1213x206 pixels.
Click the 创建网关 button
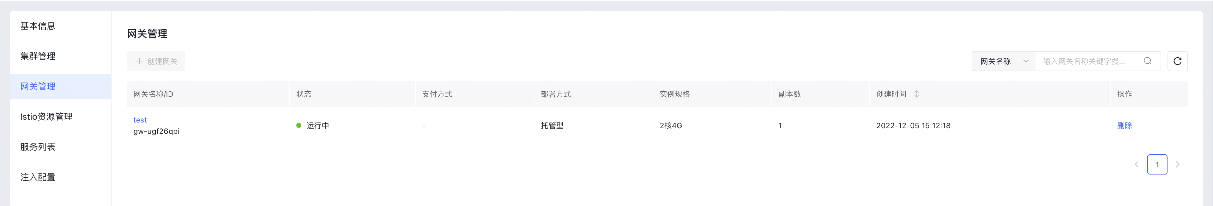coord(156,61)
